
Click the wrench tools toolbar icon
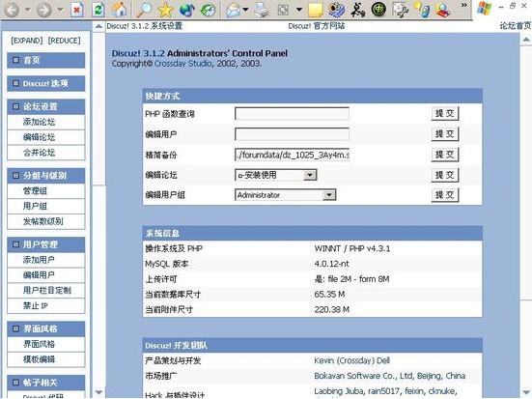[400, 9]
